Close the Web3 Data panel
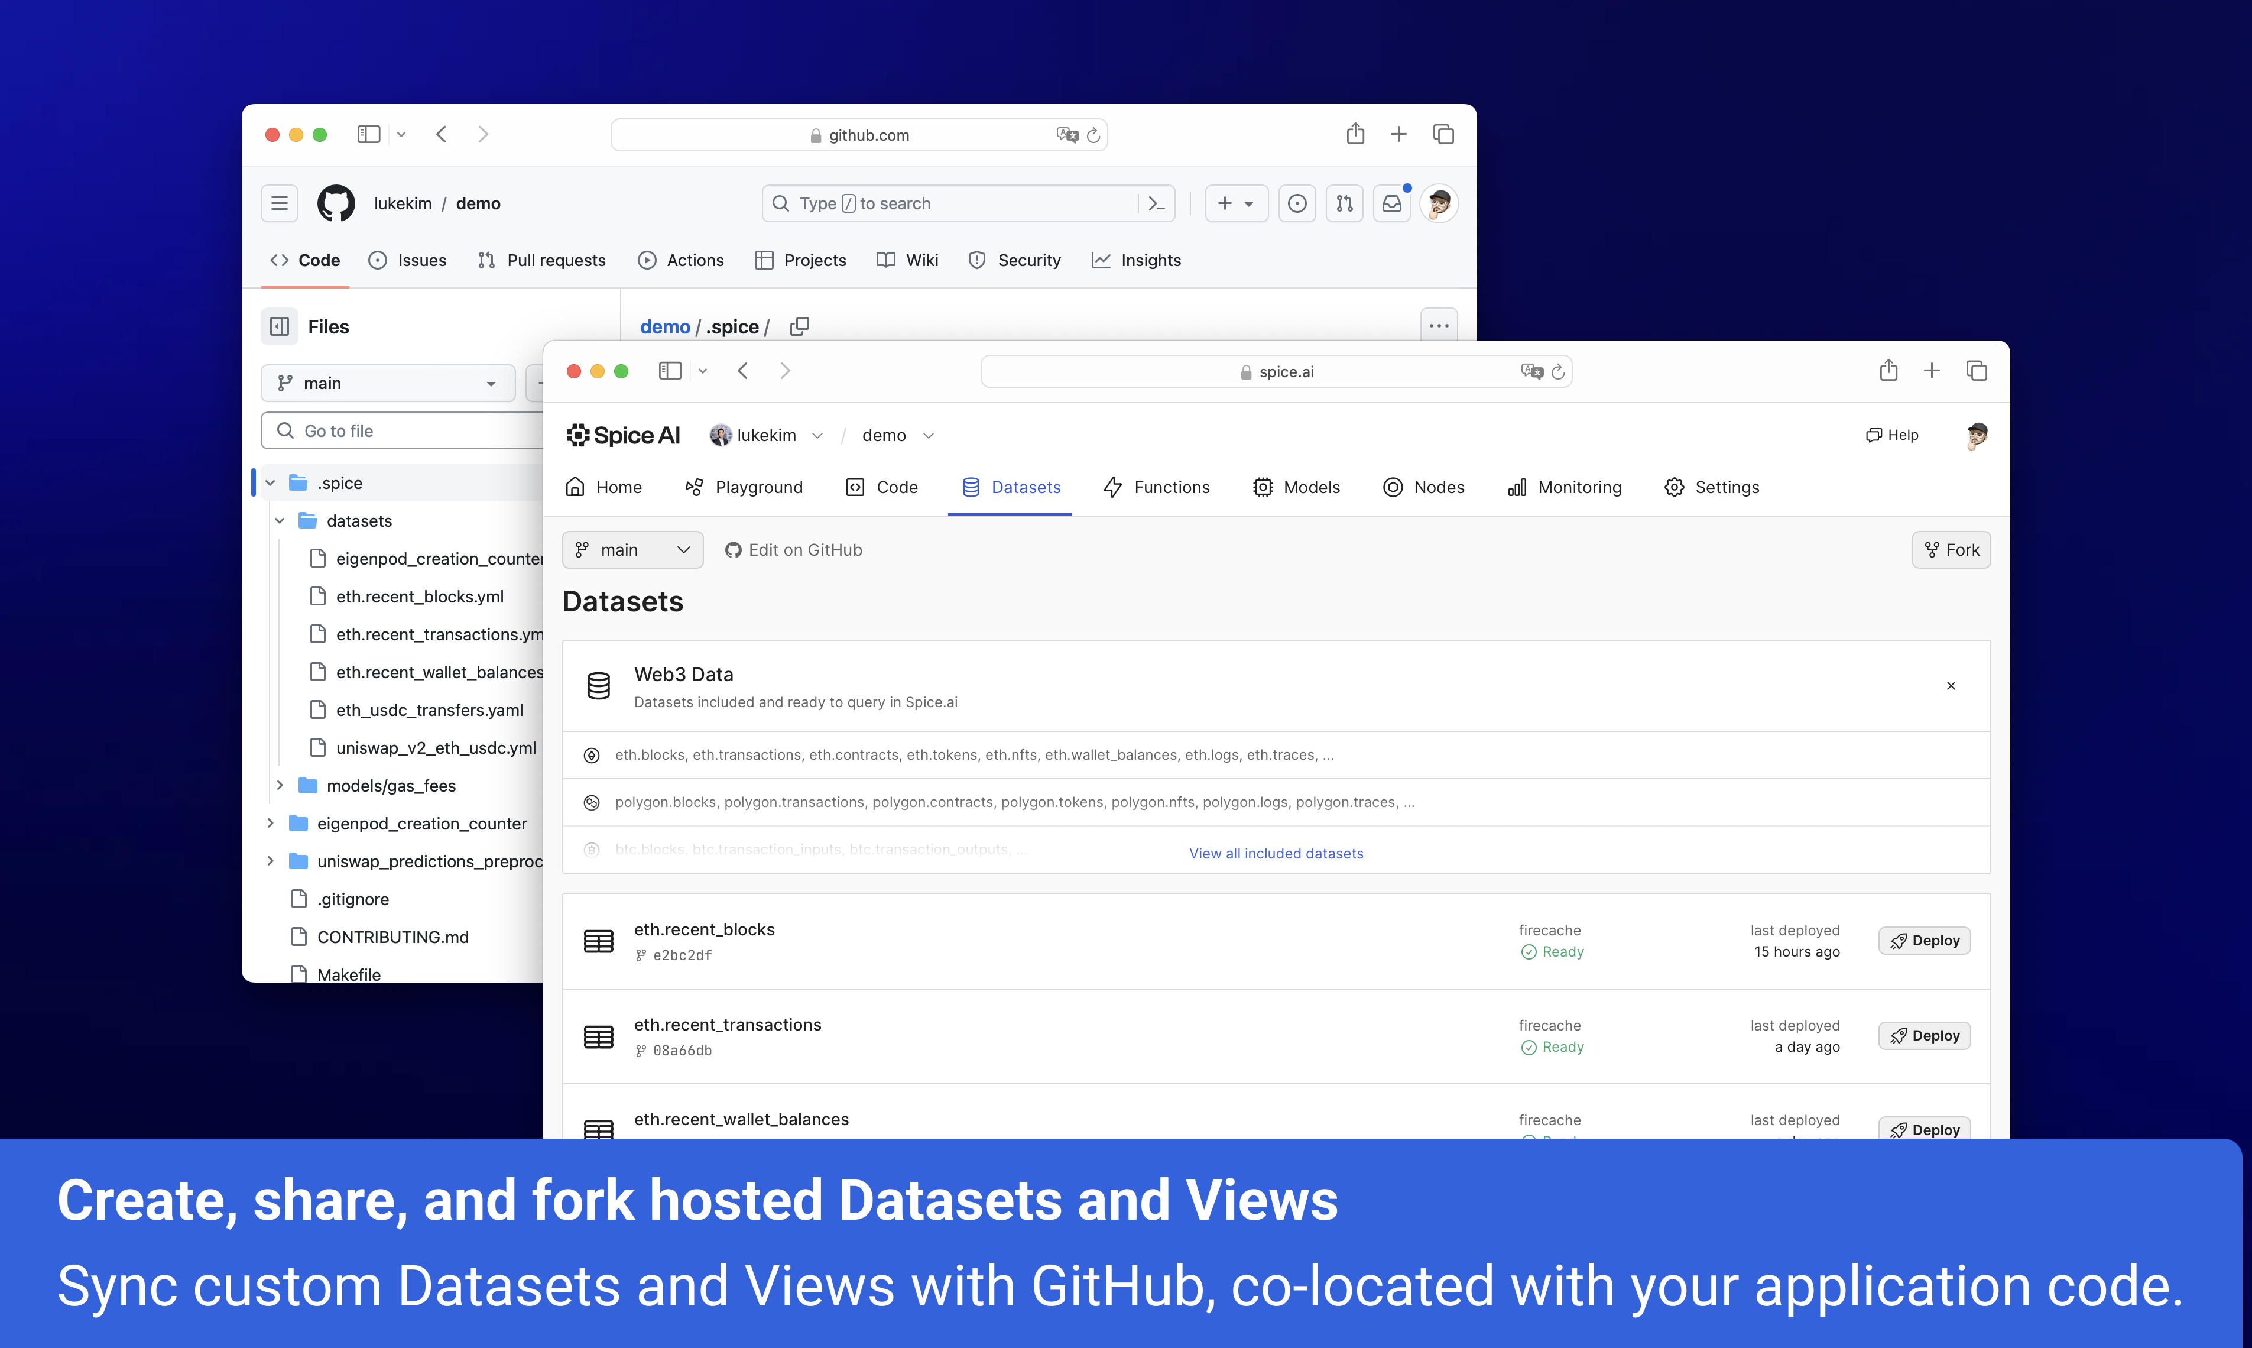 tap(1951, 686)
